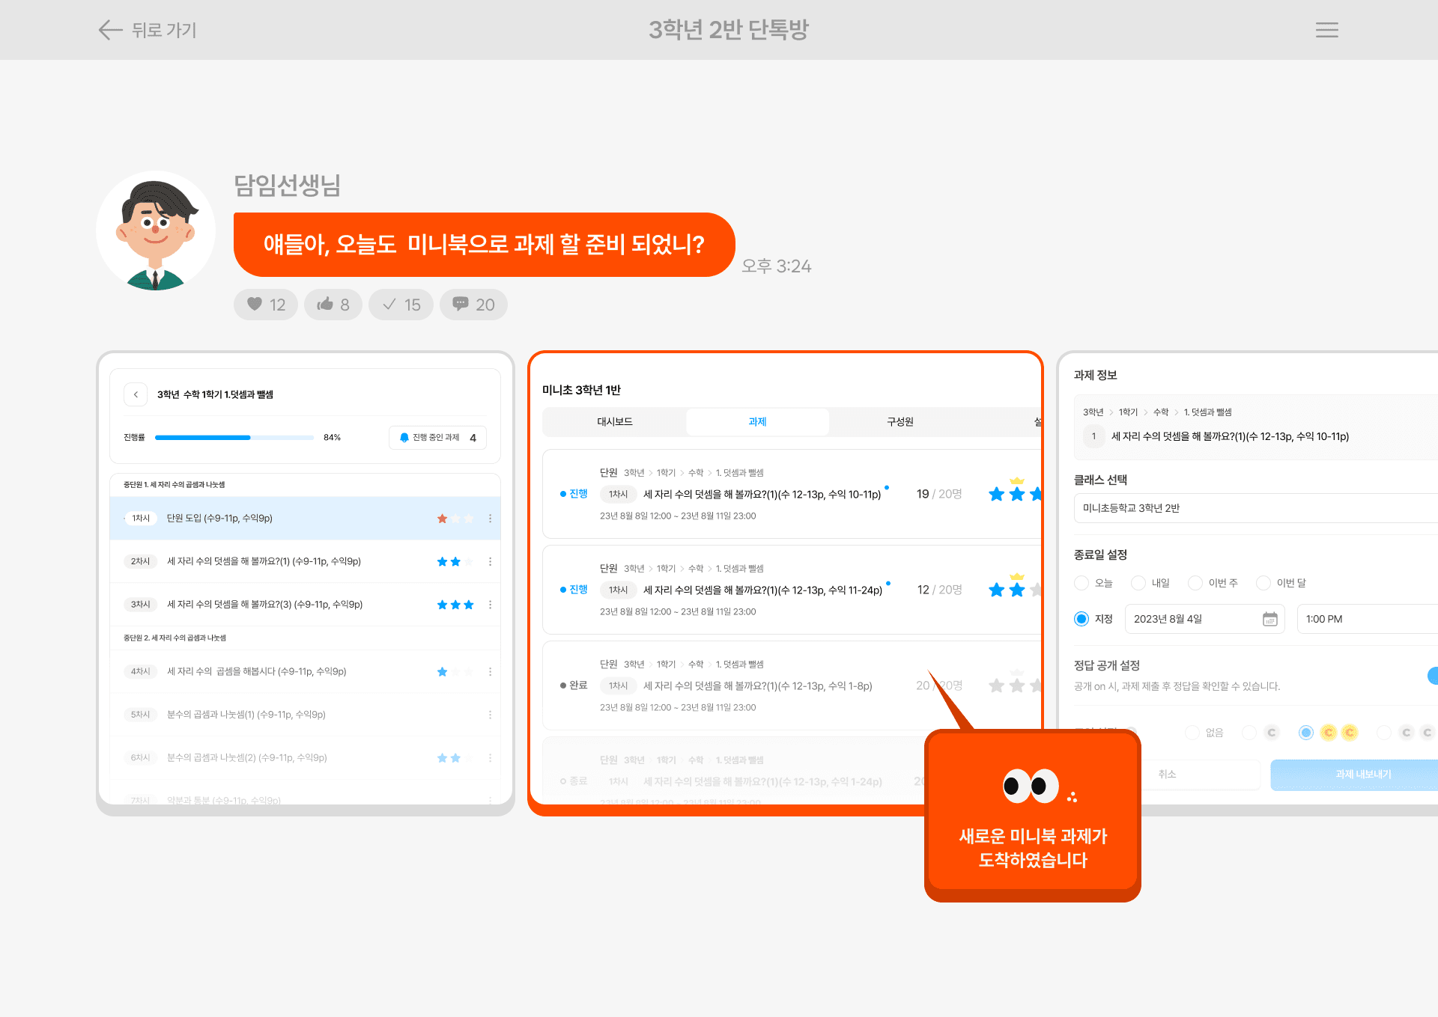Select the 지정 radio button
This screenshot has width=1438, height=1017.
[x=1081, y=619]
